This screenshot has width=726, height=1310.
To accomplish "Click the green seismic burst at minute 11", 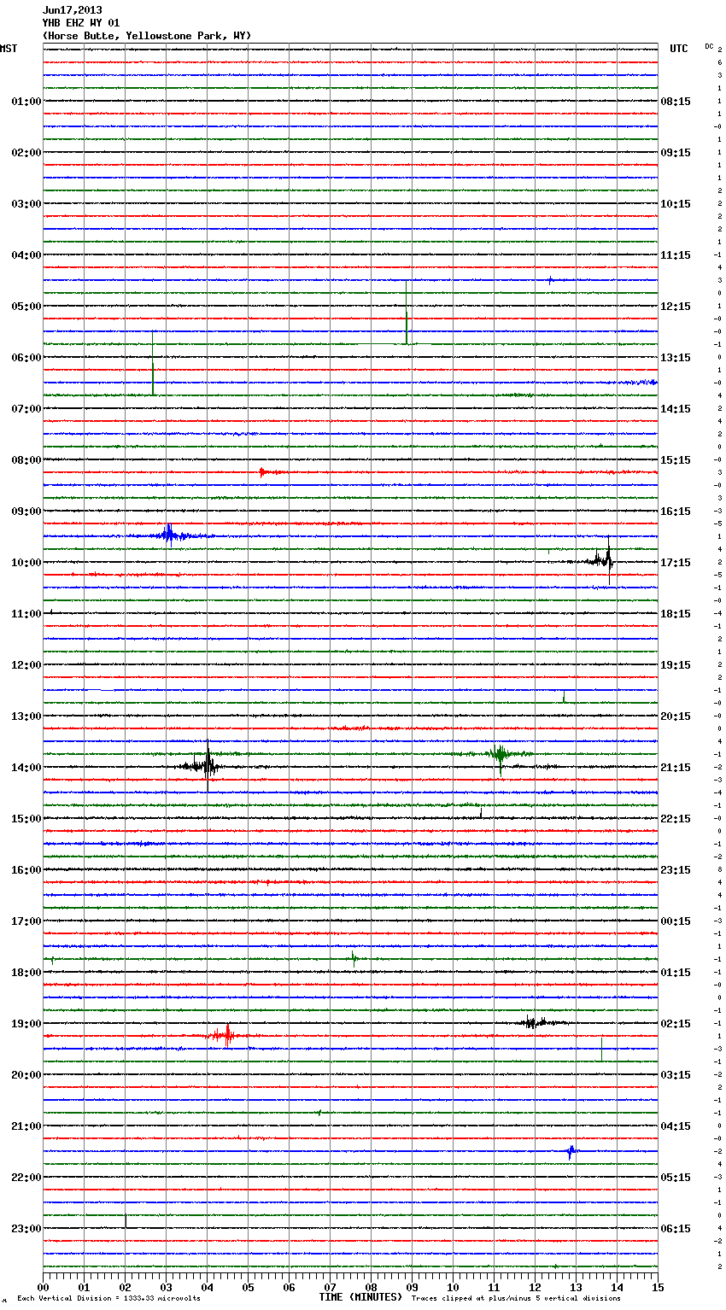I will click(x=500, y=754).
